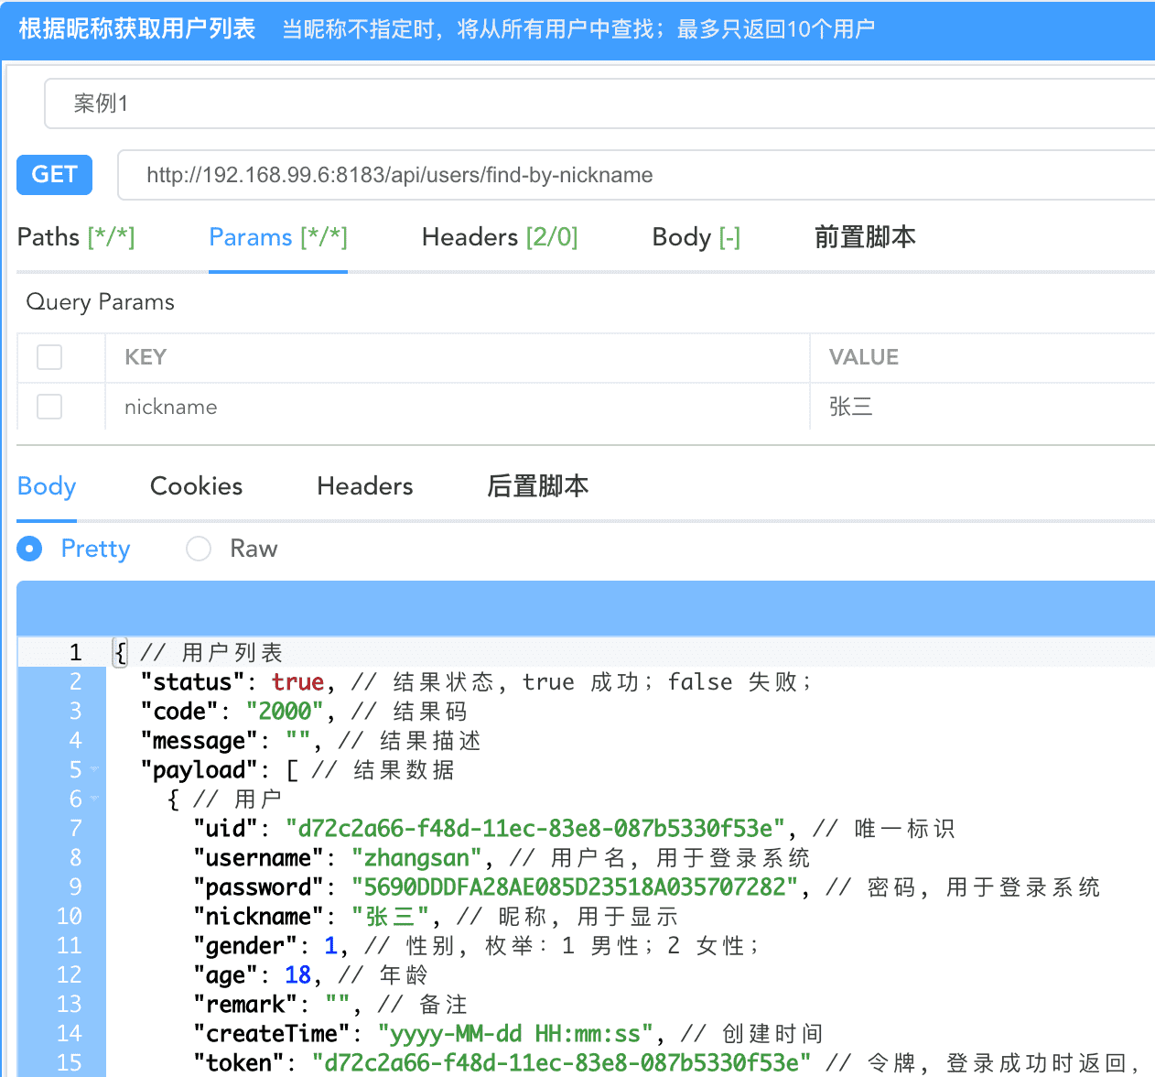Viewport: 1155px width, 1077px height.
Task: Select the Pretty radio button
Action: coord(30,549)
